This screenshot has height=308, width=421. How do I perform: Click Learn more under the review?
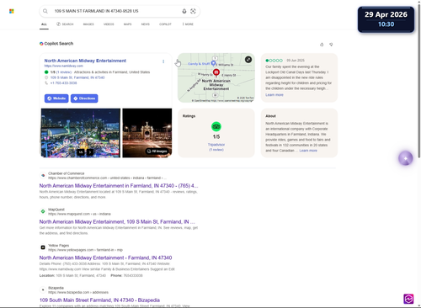[274, 95]
